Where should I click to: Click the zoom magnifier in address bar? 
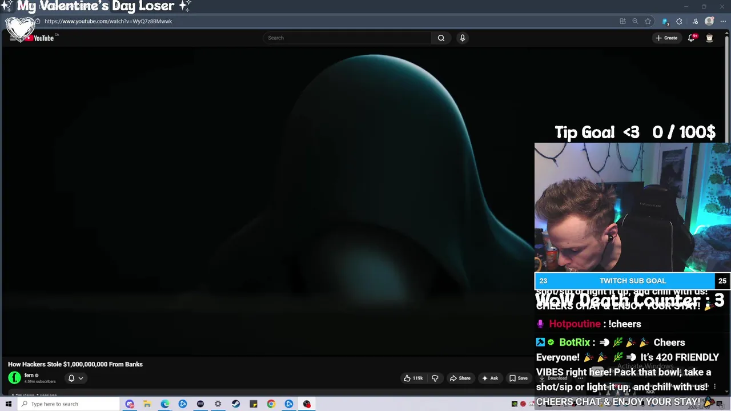click(x=635, y=21)
